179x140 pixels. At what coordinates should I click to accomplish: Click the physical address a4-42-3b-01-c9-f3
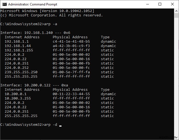(71, 46)
